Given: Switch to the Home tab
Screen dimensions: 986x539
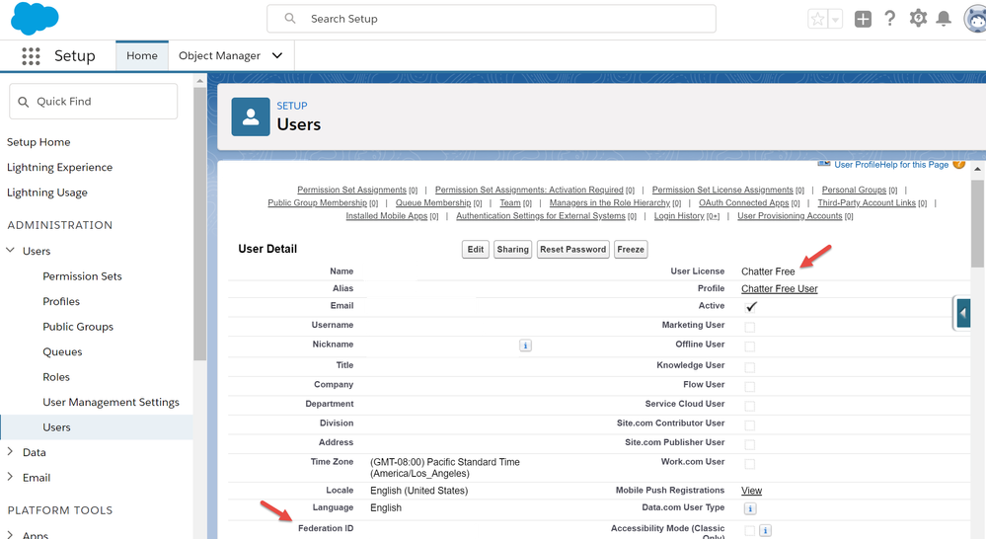Looking at the screenshot, I should (x=142, y=55).
